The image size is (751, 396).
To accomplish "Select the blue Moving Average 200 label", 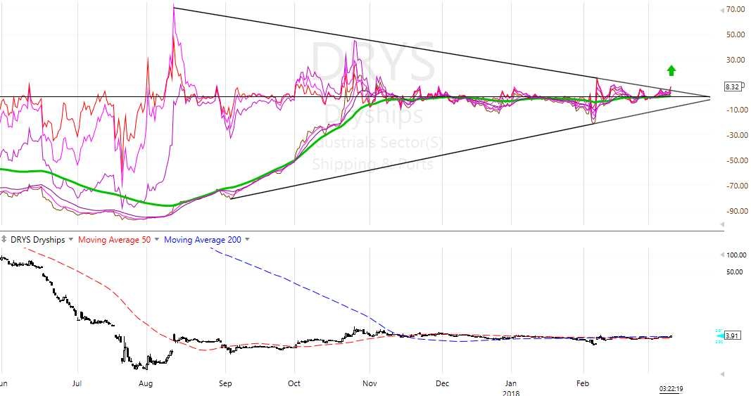I will pos(203,240).
